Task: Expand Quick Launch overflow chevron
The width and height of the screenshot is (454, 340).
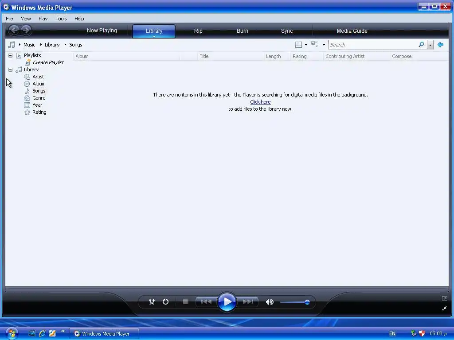Action: 63,331
